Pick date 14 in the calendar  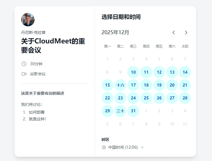tap(185, 72)
